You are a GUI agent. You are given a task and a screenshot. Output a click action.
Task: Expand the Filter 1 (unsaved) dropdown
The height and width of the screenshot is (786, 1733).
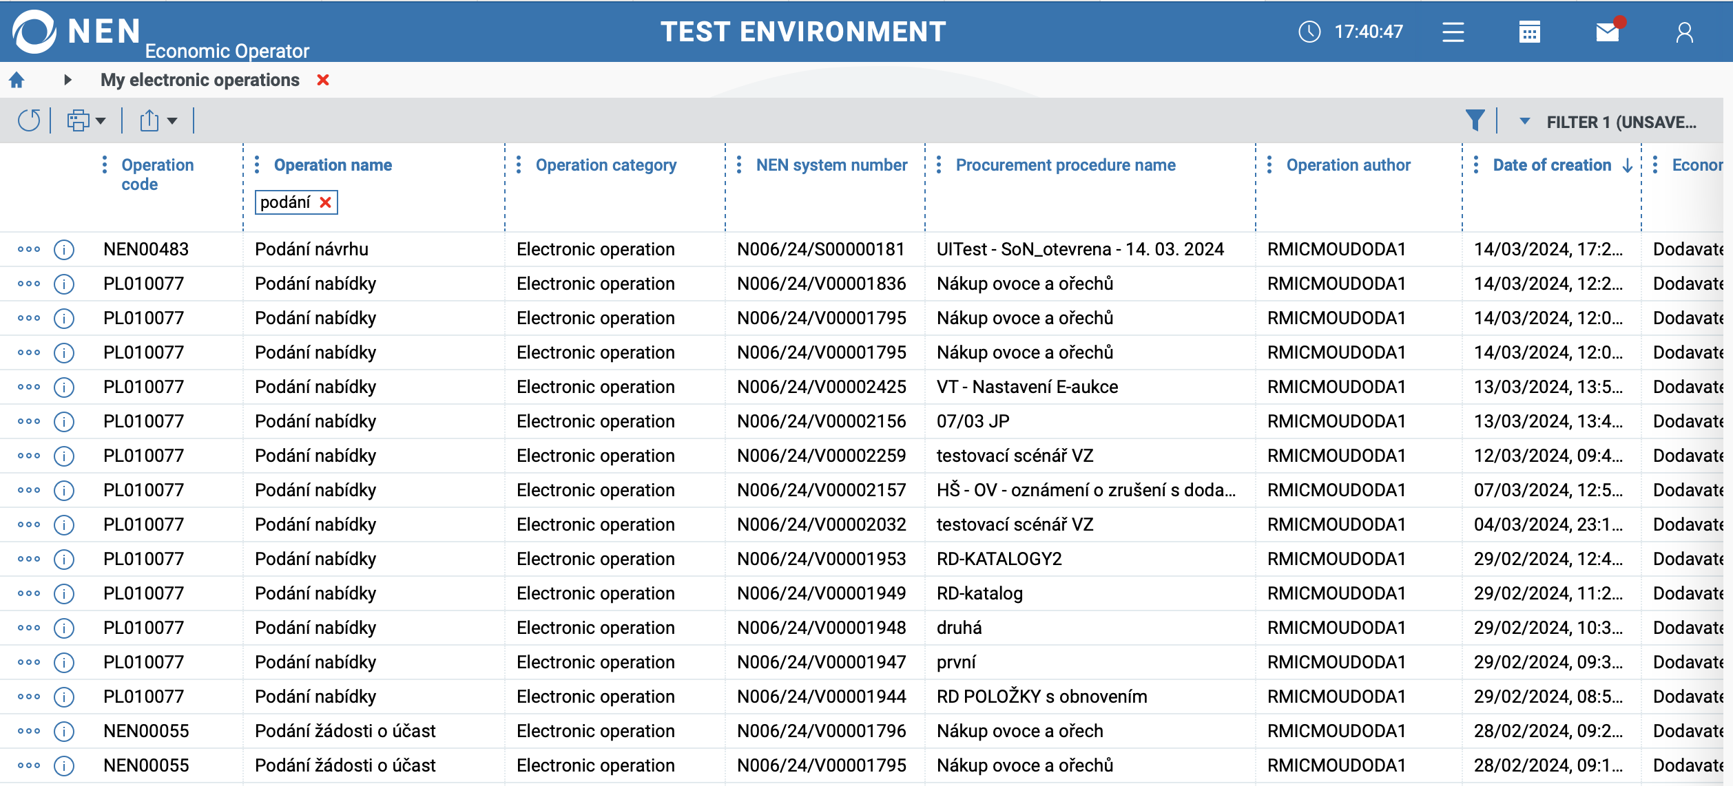click(x=1524, y=121)
